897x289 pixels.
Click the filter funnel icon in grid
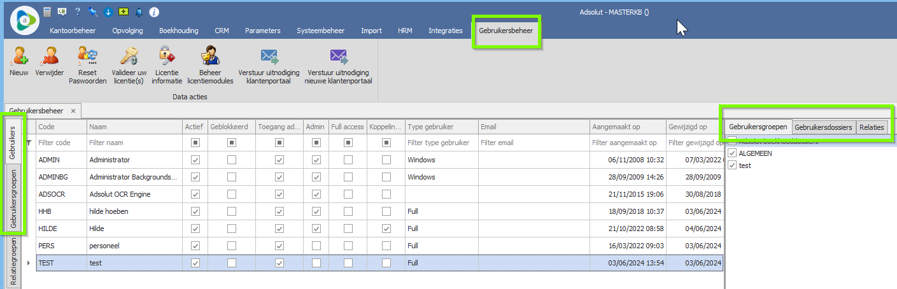pyautogui.click(x=27, y=143)
